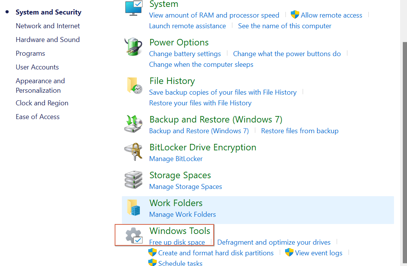The height and width of the screenshot is (266, 407).
Task: Click the Power Options battery icon
Action: pos(133,47)
